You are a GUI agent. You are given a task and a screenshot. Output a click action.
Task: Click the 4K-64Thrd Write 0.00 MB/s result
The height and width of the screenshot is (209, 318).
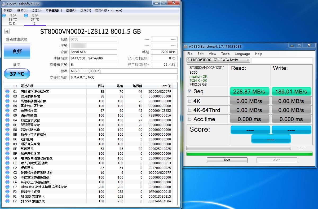pos(291,110)
